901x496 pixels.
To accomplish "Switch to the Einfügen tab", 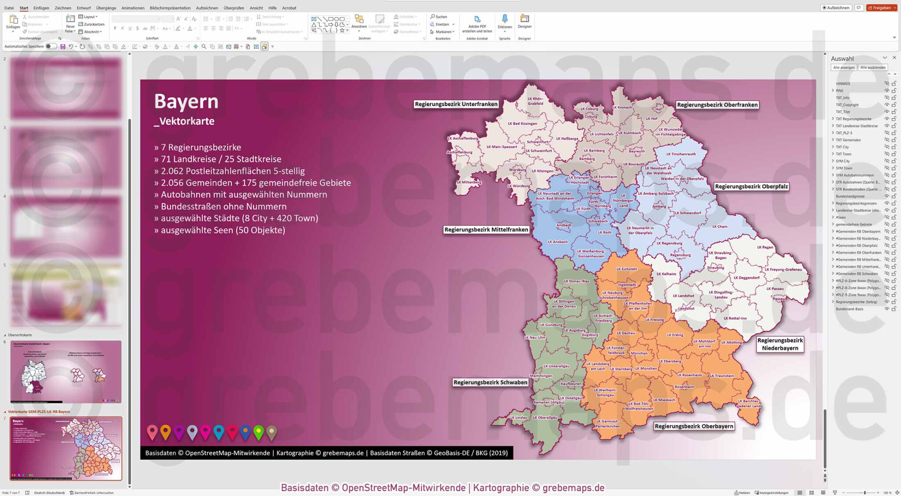I will pos(41,7).
